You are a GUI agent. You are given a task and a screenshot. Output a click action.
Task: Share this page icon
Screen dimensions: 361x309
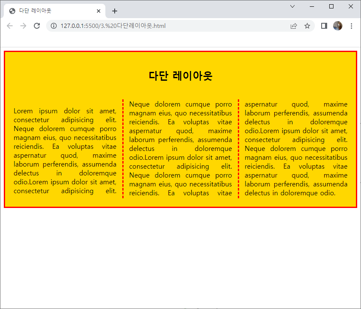(294, 26)
